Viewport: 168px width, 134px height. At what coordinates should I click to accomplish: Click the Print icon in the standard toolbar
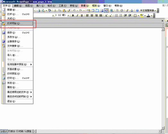click(x=39, y=11)
